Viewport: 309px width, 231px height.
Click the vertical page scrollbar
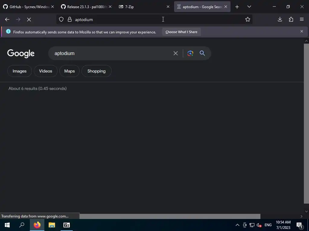pyautogui.click(x=307, y=124)
